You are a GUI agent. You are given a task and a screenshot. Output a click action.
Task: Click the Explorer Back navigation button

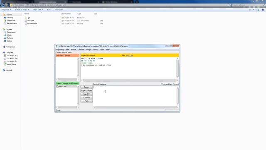pos(2,5)
